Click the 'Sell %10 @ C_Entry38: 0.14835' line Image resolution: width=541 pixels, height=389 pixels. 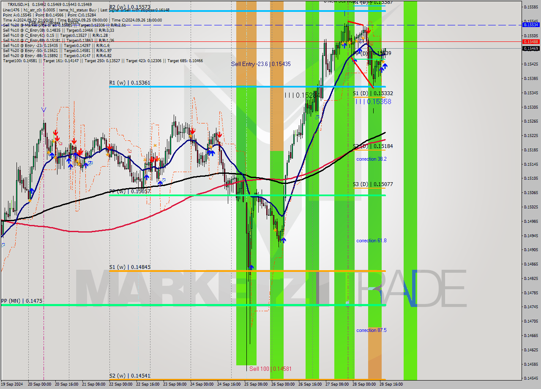[x=58, y=30]
